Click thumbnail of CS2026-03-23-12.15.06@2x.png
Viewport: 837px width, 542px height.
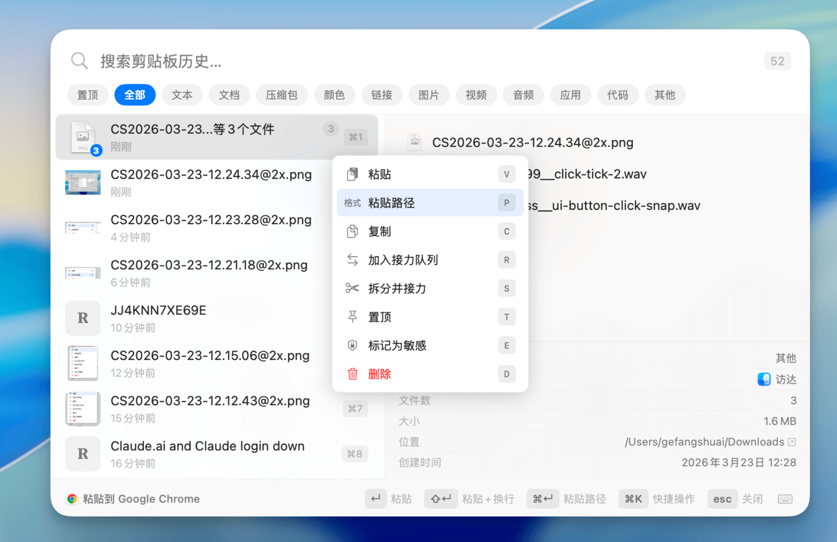tap(83, 363)
